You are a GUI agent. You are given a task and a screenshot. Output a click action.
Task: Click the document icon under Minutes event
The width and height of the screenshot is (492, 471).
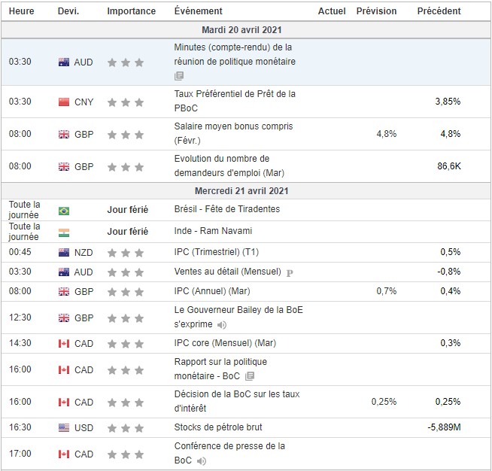tap(179, 76)
